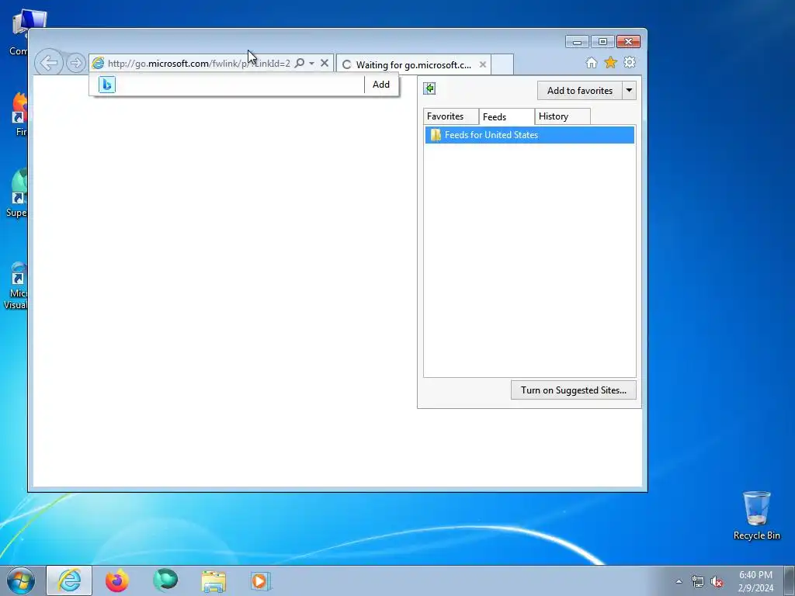Open the address bar autocomplete dropdown arrow

[312, 64]
